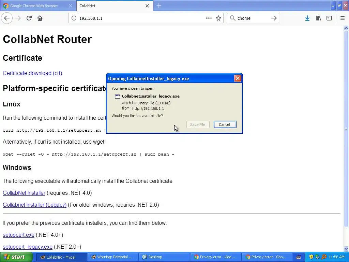Bookmark this page with the star

[x=218, y=18]
